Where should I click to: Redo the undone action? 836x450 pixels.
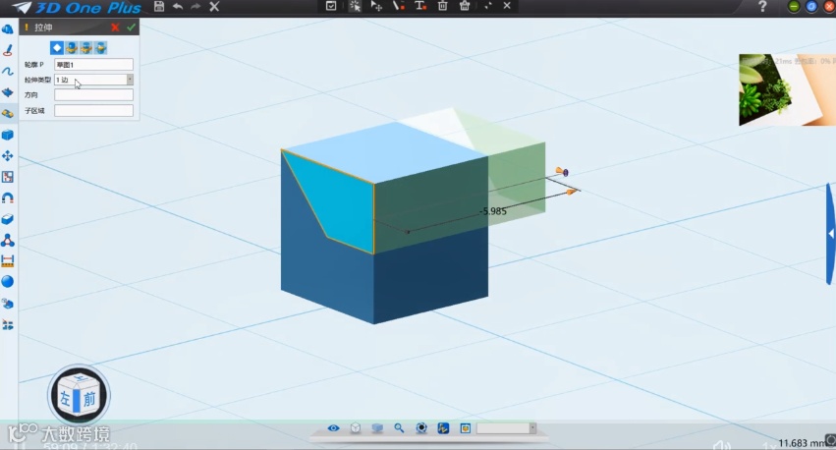(195, 7)
